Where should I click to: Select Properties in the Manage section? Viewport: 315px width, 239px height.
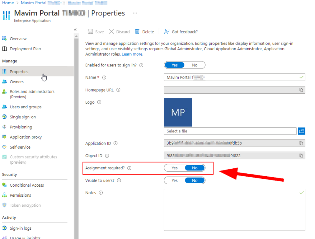click(x=37, y=71)
